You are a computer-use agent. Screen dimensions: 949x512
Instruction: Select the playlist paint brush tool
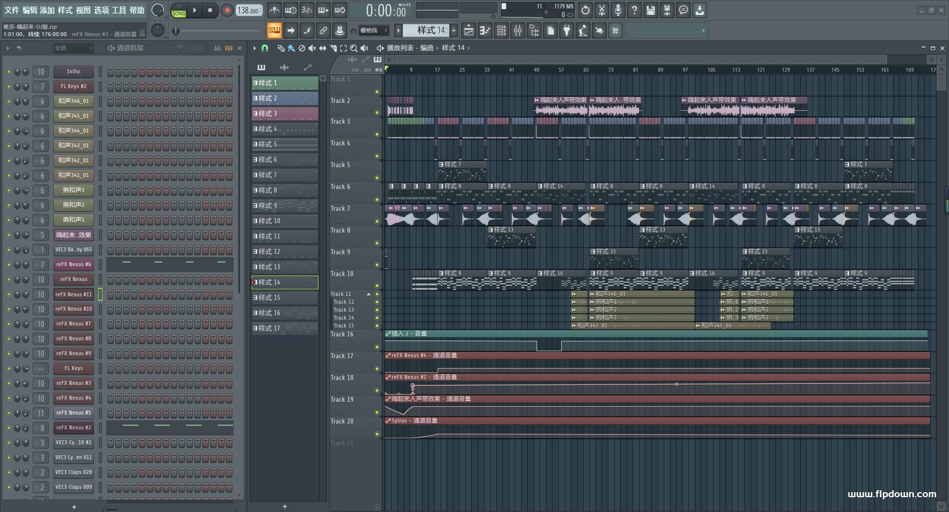[291, 48]
